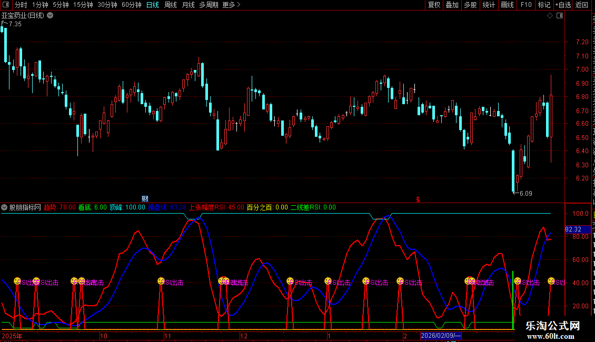Click the 顶峰: 100.00 legend value
This screenshot has width=595, height=342.
127,207
